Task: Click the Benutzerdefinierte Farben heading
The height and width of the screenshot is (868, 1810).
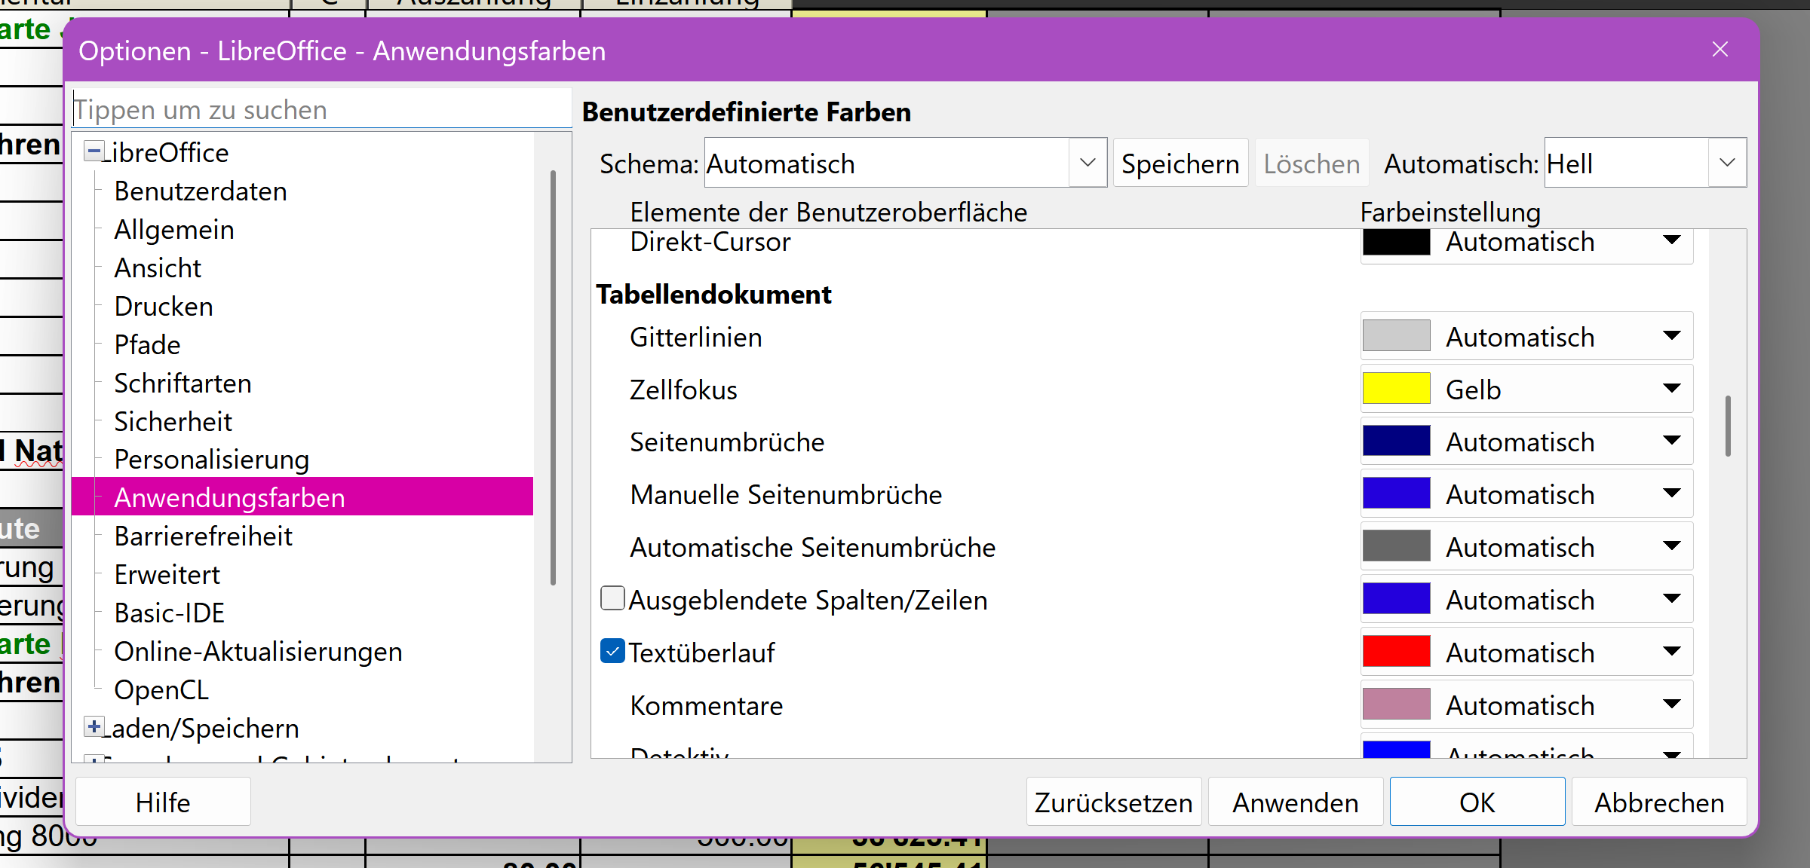Action: 747,112
